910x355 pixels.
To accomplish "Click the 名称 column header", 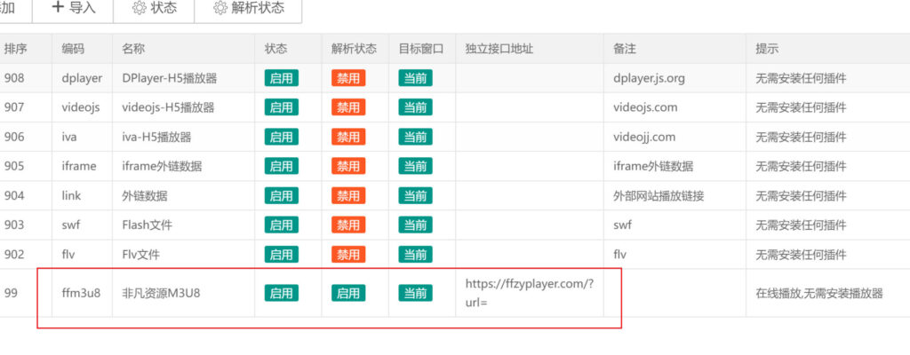I will point(134,49).
